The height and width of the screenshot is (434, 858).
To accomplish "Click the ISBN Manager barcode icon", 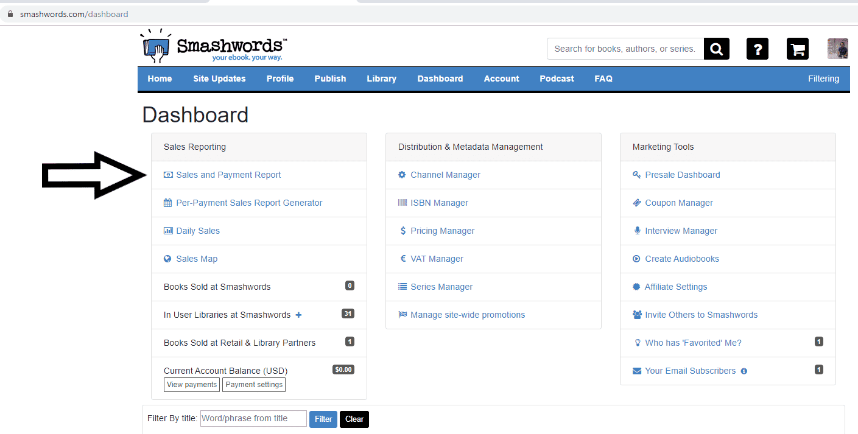I will pyautogui.click(x=403, y=203).
